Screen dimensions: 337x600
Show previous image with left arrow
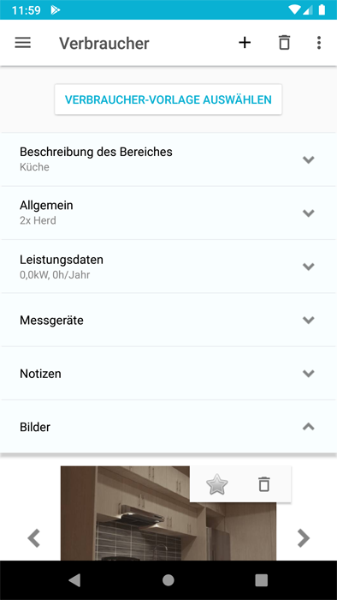(x=34, y=538)
